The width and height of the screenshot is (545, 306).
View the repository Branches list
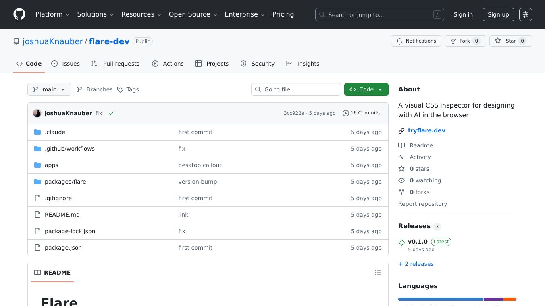click(x=95, y=89)
